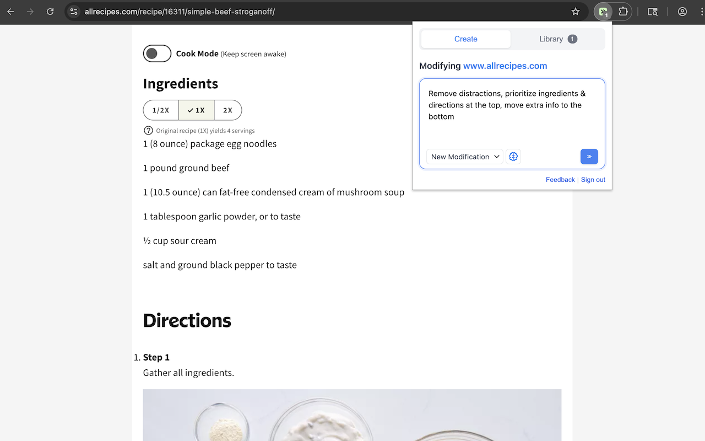Open the browser profile icon
This screenshot has height=441, width=705.
click(682, 12)
